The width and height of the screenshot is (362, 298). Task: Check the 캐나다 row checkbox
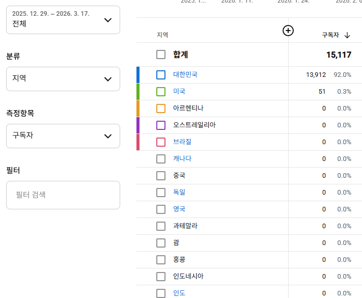161,159
